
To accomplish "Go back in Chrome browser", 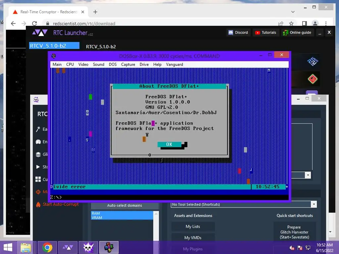I will [x=13, y=23].
